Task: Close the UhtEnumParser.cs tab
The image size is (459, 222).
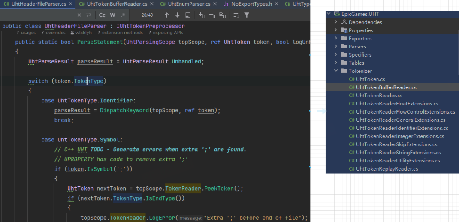Action: click(215, 4)
